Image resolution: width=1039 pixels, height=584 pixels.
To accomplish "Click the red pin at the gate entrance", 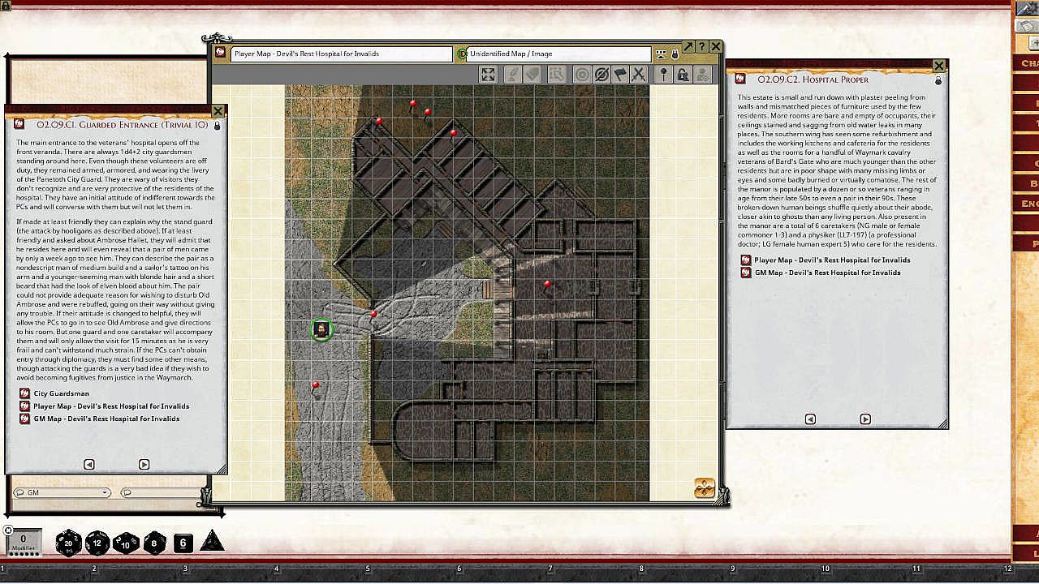I will click(373, 315).
